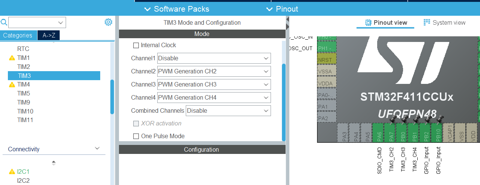Viewport: 480px width, 185px height.
Task: Select TIM5 in the peripheral list
Action: click(x=23, y=93)
